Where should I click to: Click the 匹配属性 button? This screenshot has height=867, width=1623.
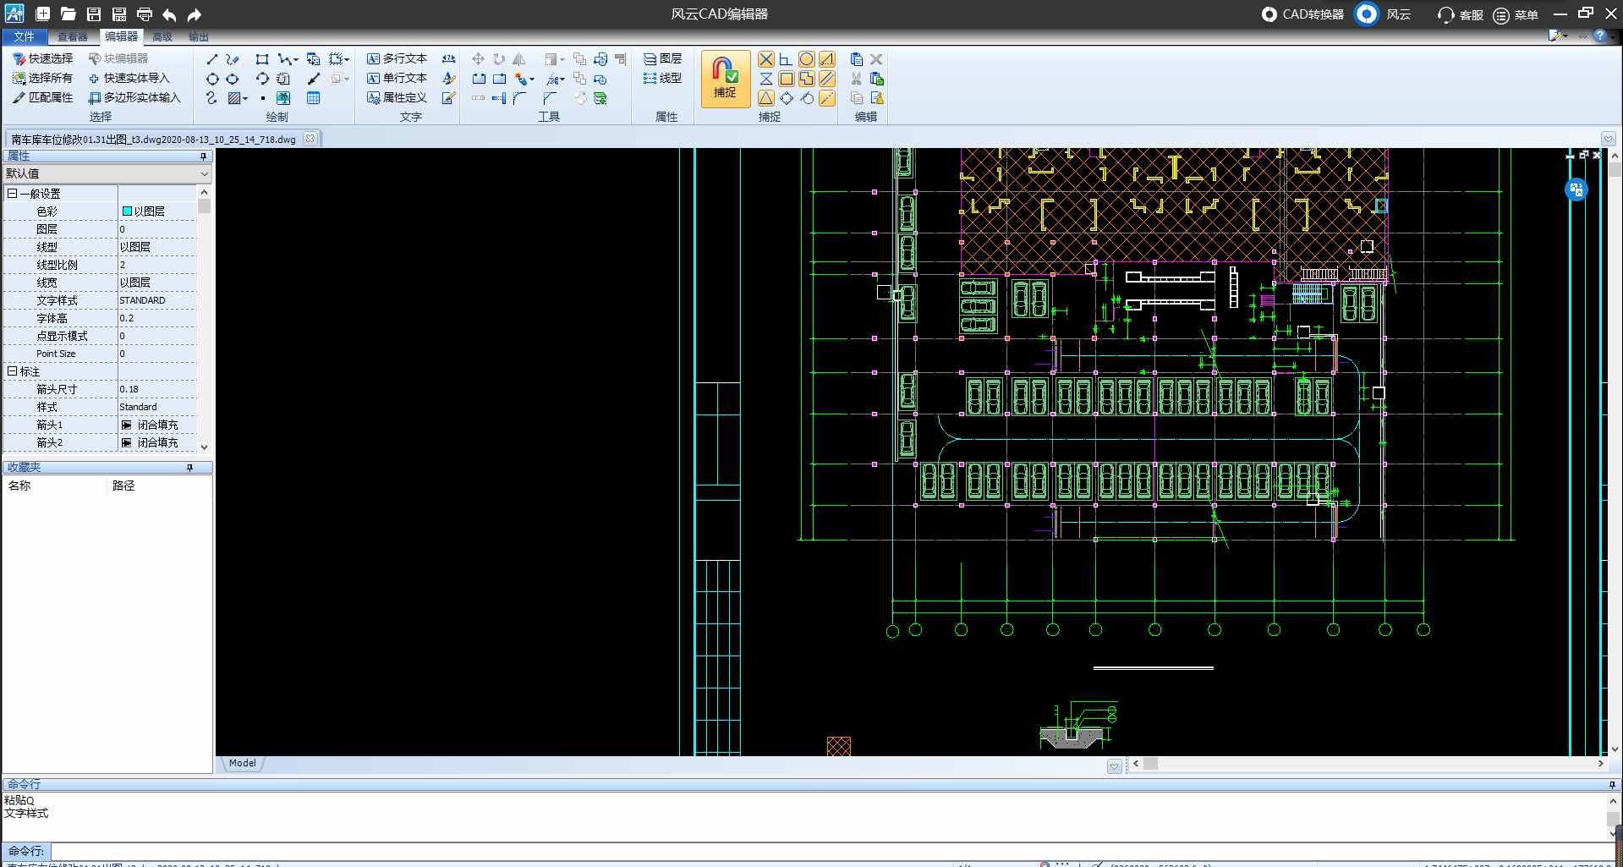tap(42, 97)
